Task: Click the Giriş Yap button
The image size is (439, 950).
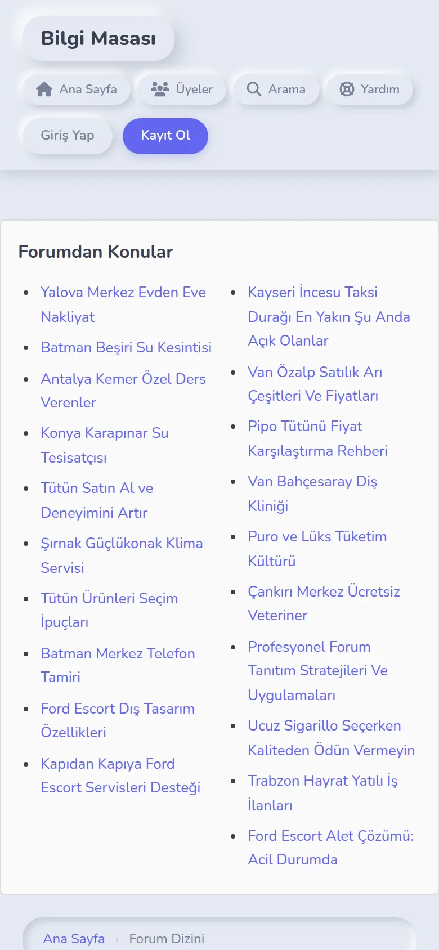Action: [68, 136]
